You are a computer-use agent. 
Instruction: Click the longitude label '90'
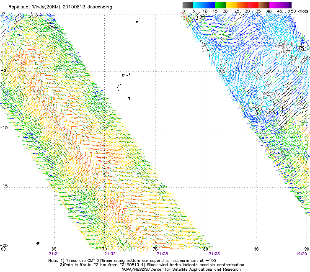point(307,249)
